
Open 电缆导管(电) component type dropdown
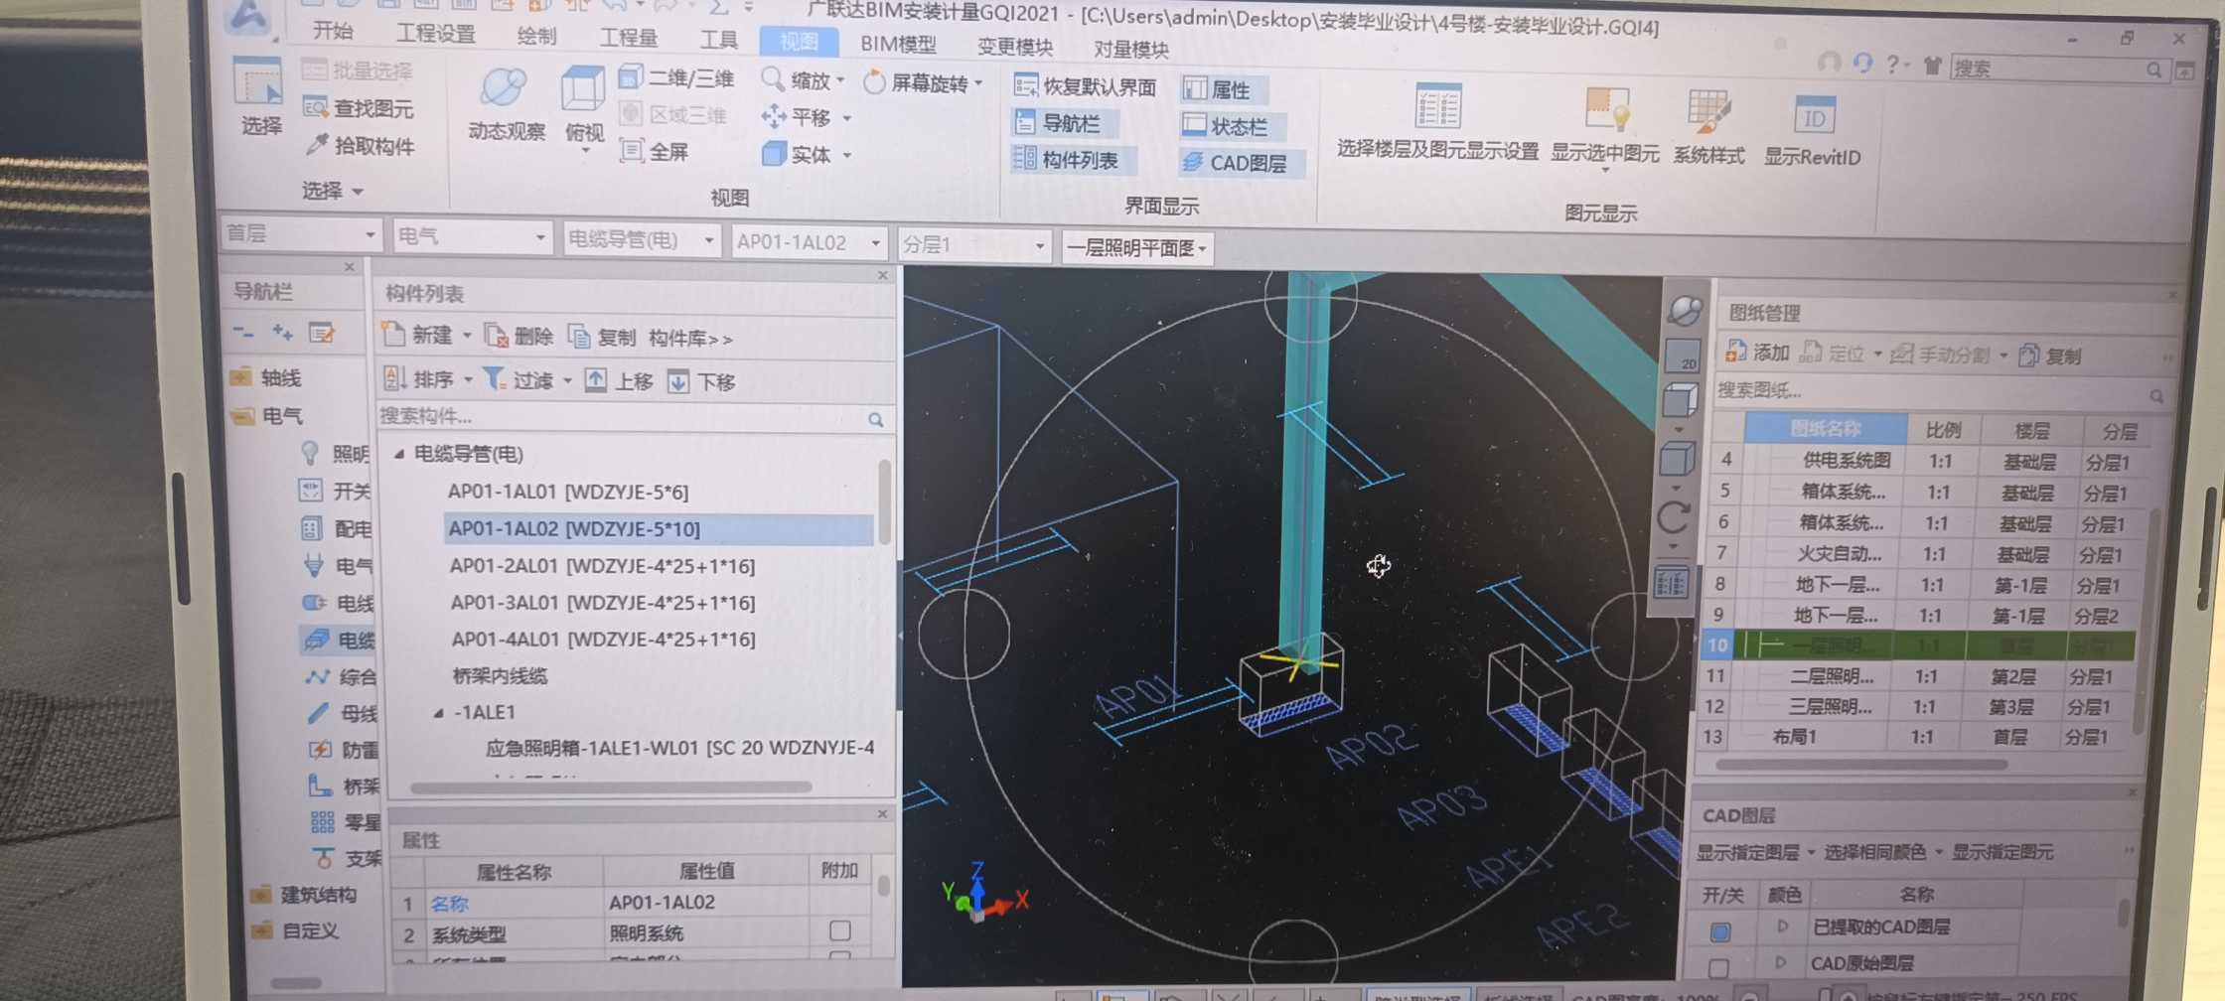click(x=641, y=239)
